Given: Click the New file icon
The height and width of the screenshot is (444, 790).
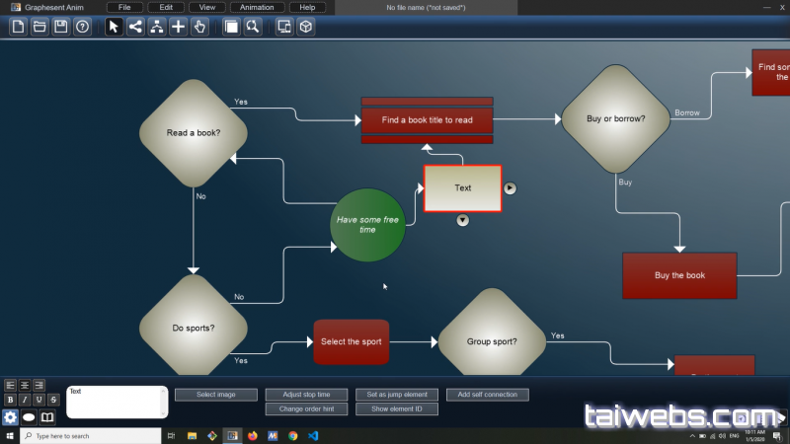Looking at the screenshot, I should point(18,27).
